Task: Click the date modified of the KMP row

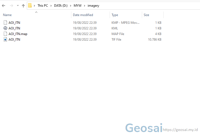Action: pos(85,22)
